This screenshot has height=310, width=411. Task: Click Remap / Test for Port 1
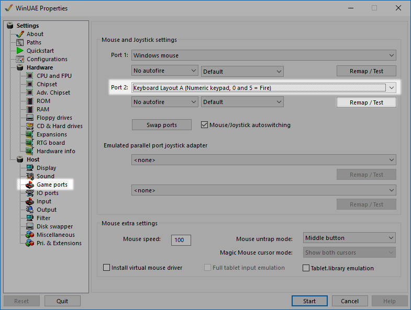[x=366, y=71]
